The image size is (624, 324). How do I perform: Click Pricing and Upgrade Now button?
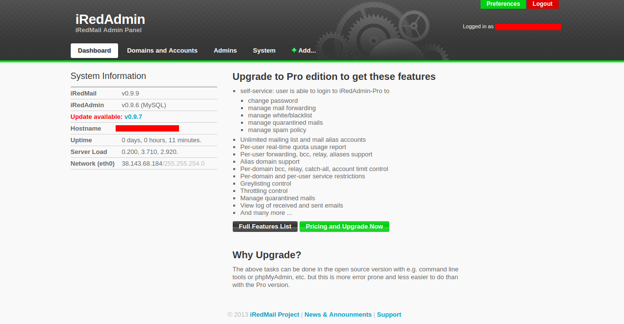click(x=344, y=227)
